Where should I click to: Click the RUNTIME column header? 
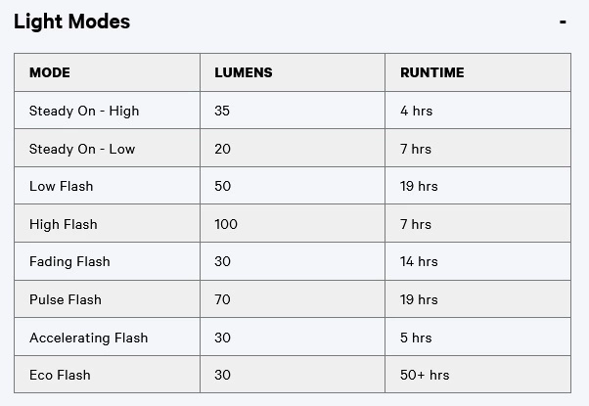[x=431, y=72]
